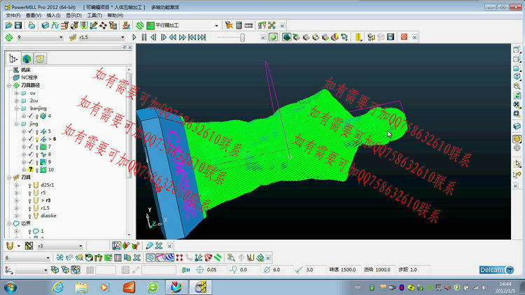Viewport: 525px width, 295px height.
Task: Click the zoom magnifier icon in view toolbar
Action: point(517,86)
